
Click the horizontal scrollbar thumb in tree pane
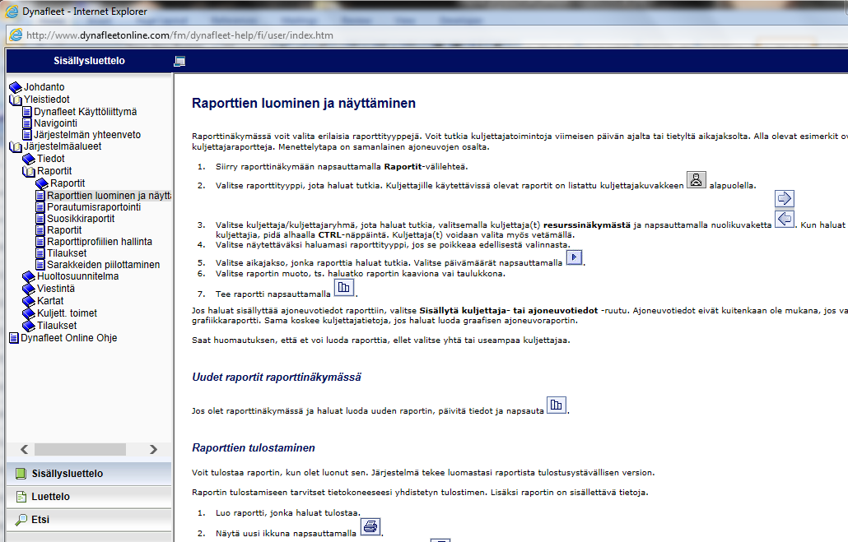click(x=80, y=450)
